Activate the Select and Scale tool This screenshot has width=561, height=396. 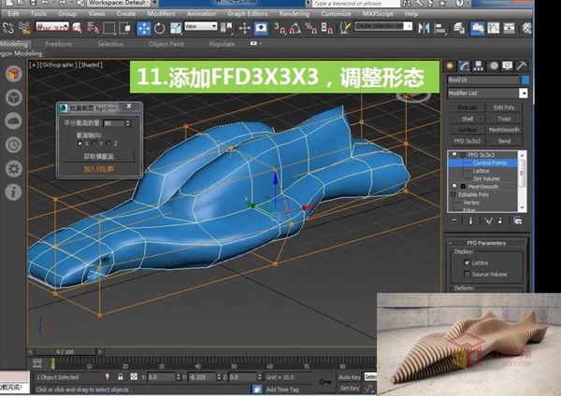point(176,28)
